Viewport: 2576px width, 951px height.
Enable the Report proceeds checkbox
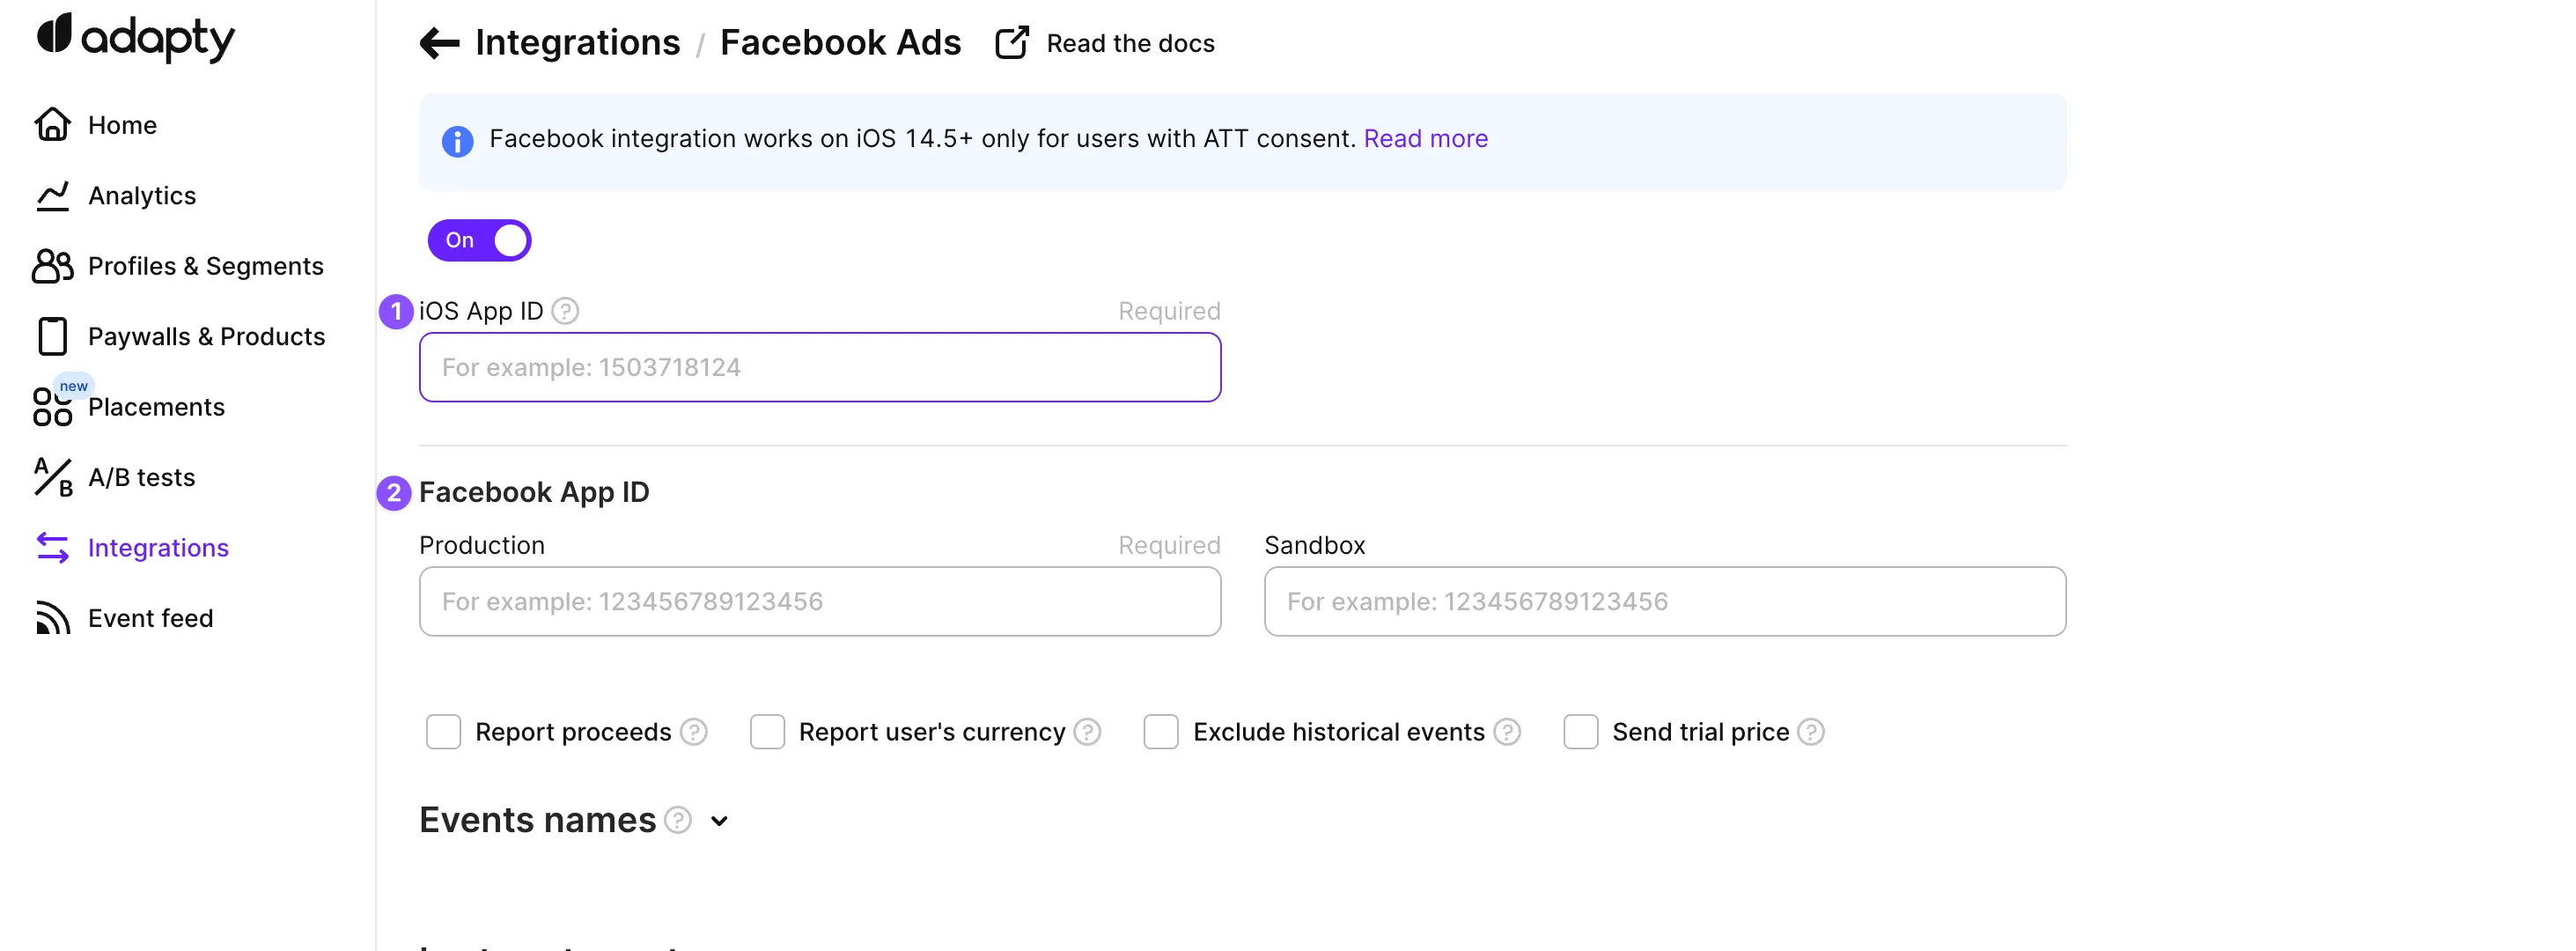point(443,732)
